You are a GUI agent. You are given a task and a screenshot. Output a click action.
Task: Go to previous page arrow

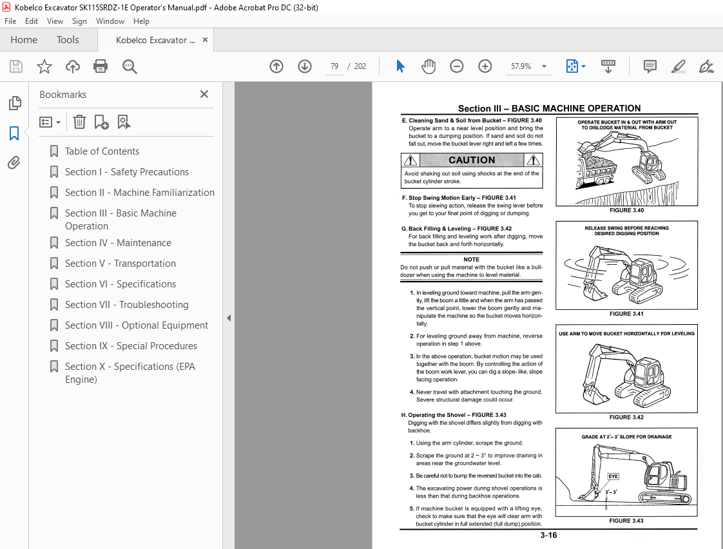point(276,66)
